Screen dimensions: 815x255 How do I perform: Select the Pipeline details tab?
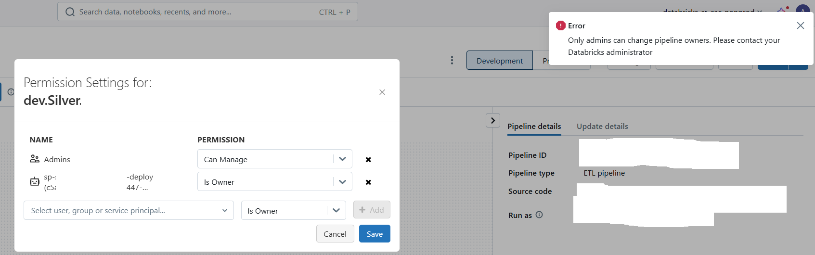[x=534, y=127]
